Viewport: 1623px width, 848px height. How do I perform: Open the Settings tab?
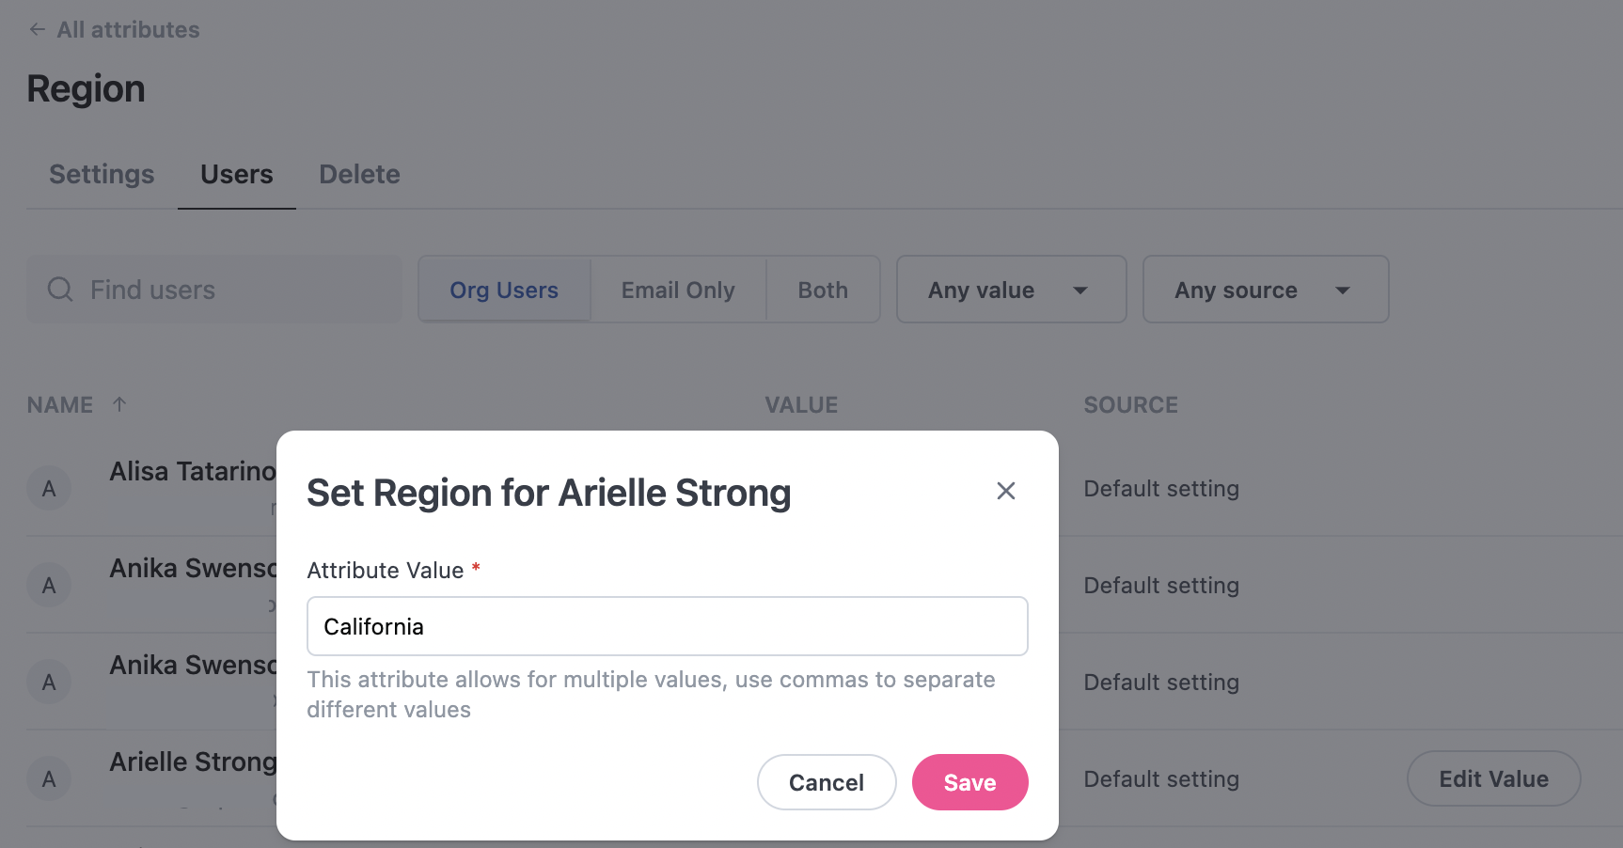(x=102, y=174)
